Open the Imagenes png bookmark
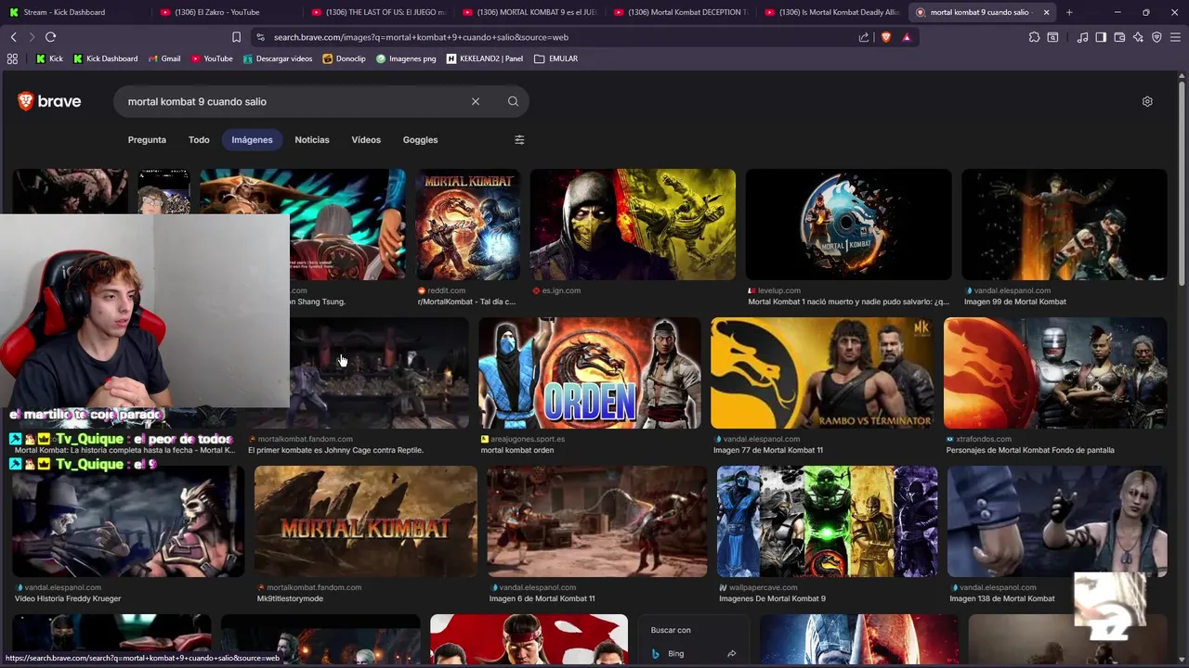Screen dimensions: 1189x668 pyautogui.click(x=406, y=58)
